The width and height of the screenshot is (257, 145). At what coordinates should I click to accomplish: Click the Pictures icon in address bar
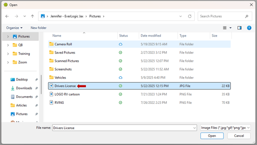[x=43, y=16]
